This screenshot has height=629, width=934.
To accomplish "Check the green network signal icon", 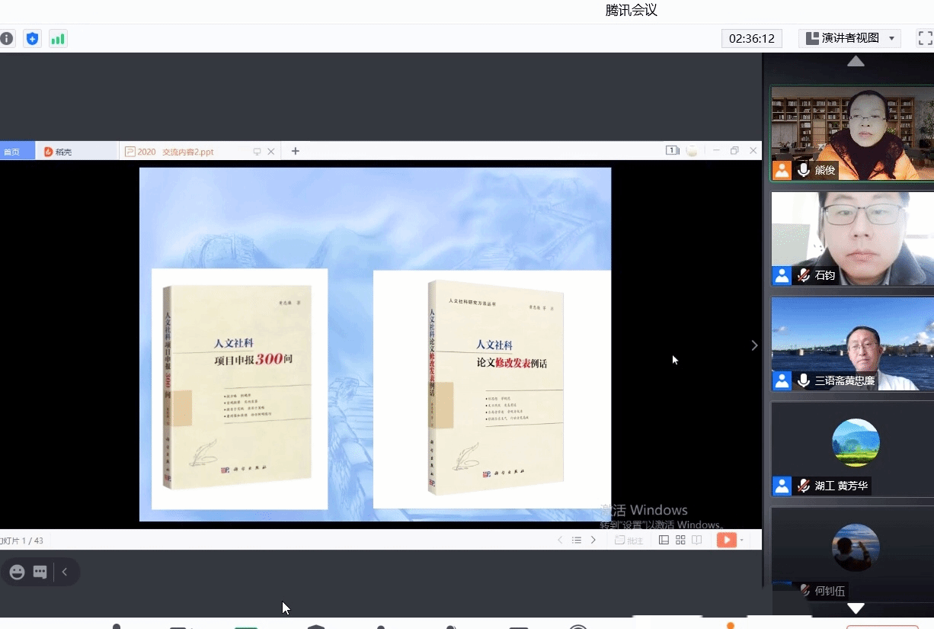I will click(x=58, y=39).
